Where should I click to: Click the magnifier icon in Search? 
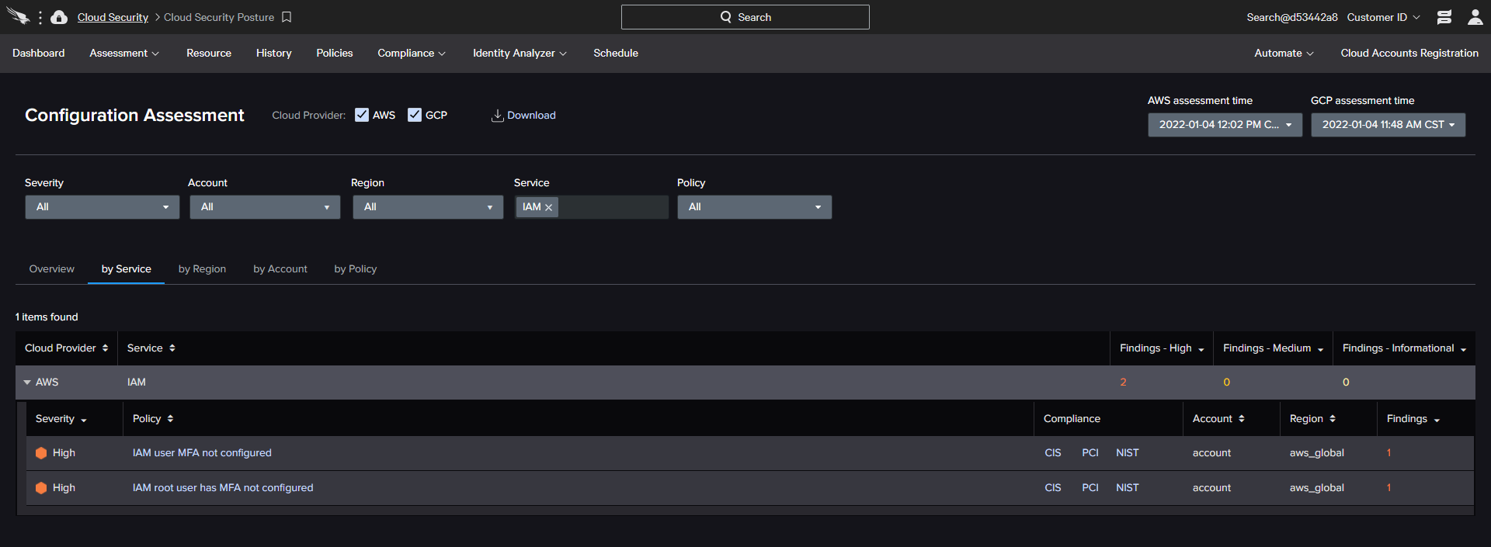[726, 17]
